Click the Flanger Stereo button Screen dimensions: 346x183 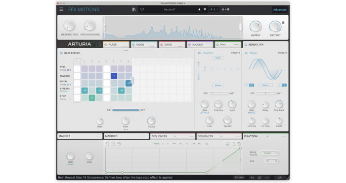tap(265, 85)
